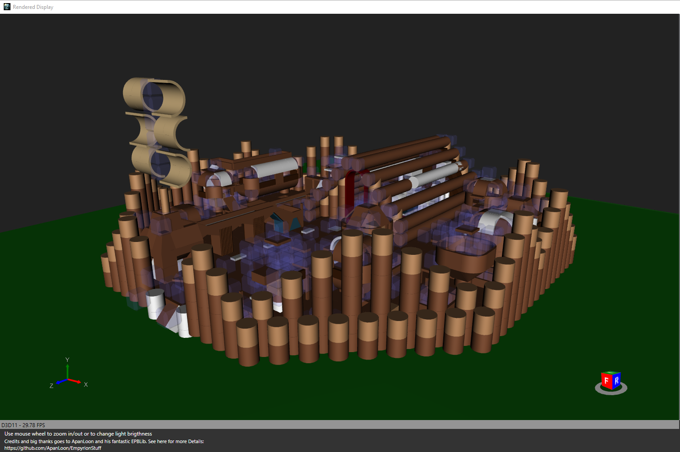The width and height of the screenshot is (680, 452).
Task: Click the 'Rendered Display' window title
Action: point(33,7)
